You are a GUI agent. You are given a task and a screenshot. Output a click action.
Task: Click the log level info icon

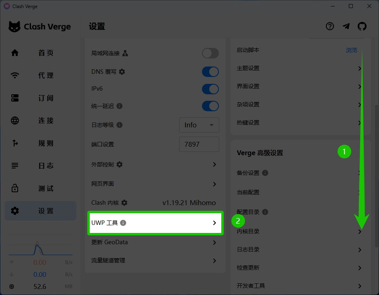(x=119, y=125)
